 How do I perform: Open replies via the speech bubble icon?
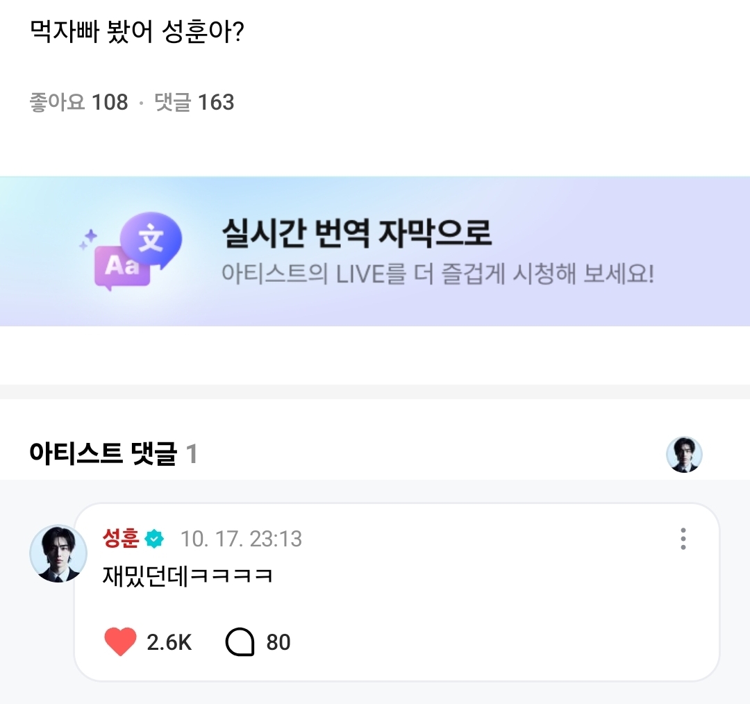click(240, 642)
